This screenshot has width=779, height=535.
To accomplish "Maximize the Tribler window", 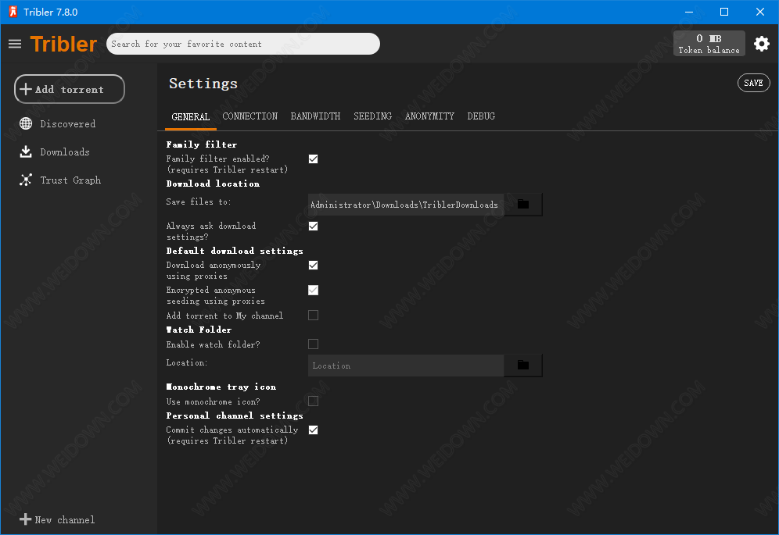I will point(724,12).
